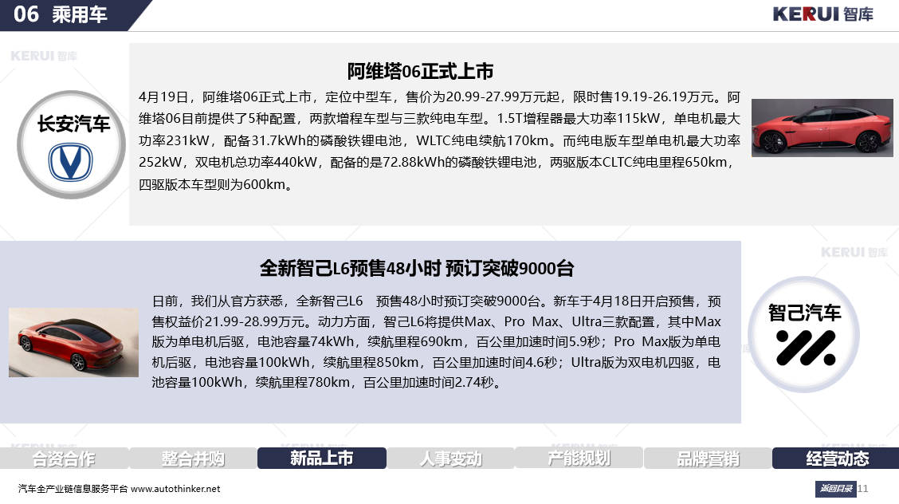Click the red 阿维塔06 car photo
Image resolution: width=899 pixels, height=504 pixels.
[x=822, y=128]
